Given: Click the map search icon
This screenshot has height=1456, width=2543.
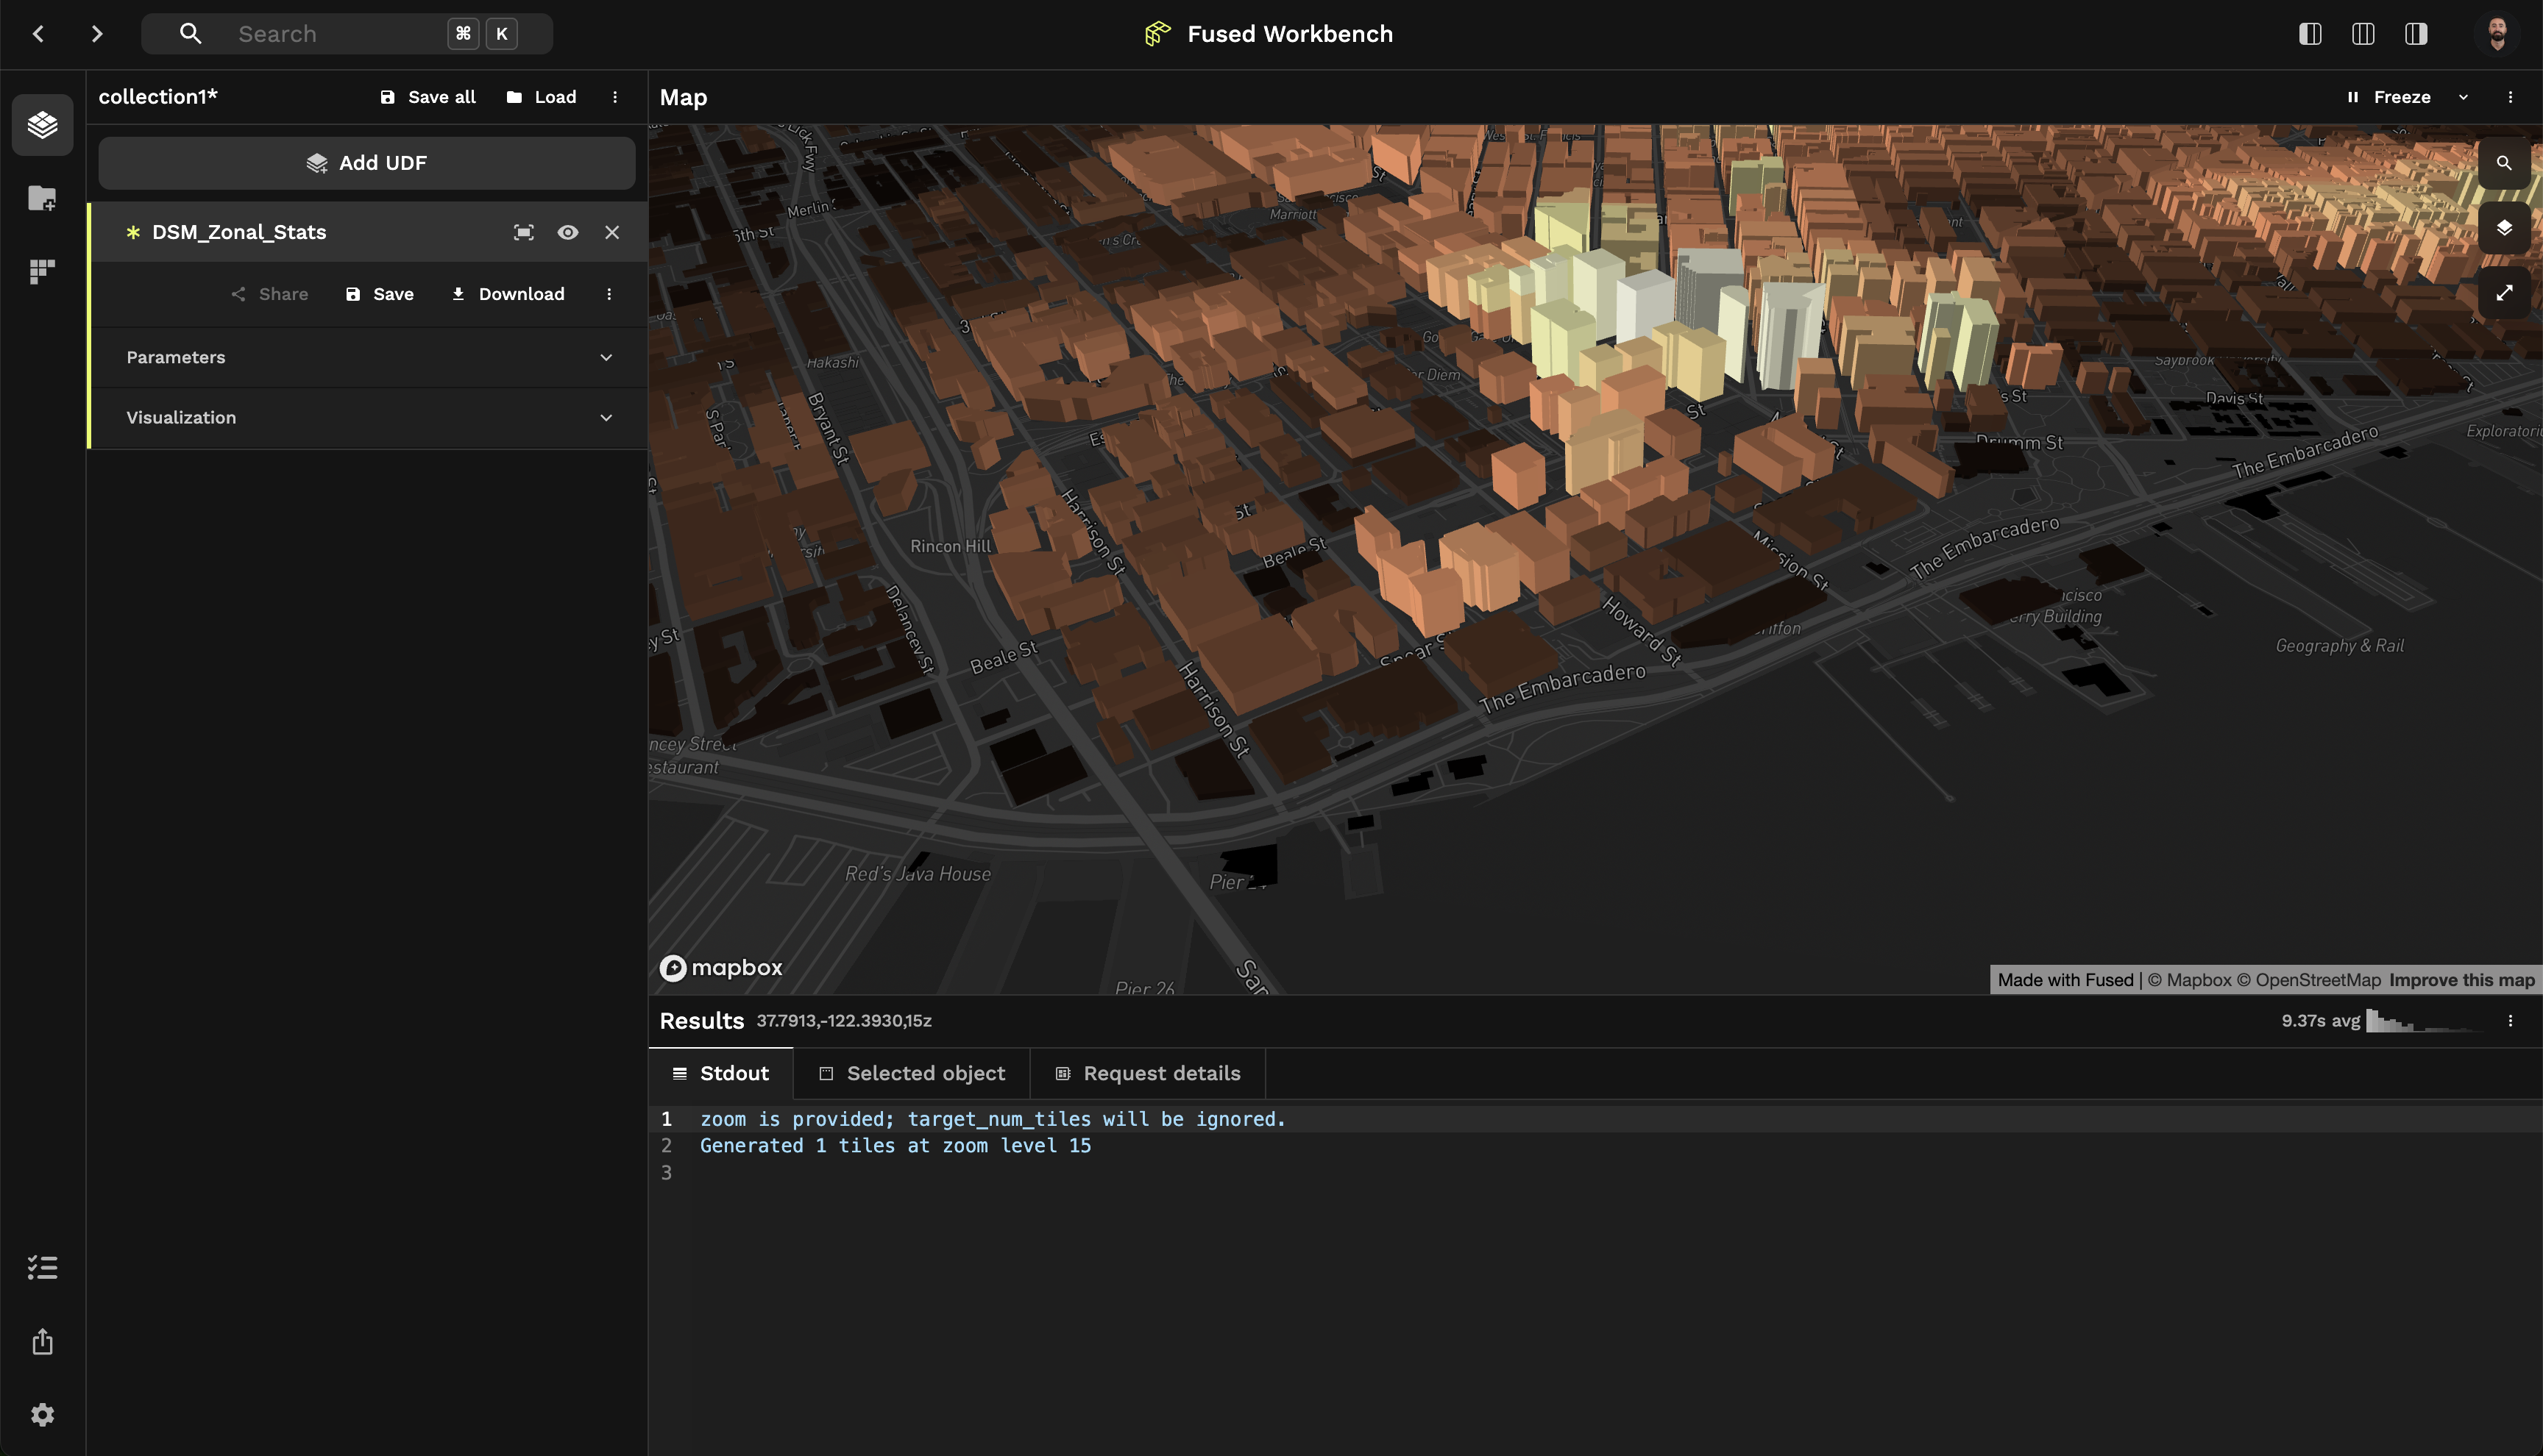Looking at the screenshot, I should pos(2504,163).
